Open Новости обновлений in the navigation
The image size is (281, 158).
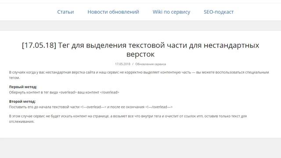tap(113, 12)
